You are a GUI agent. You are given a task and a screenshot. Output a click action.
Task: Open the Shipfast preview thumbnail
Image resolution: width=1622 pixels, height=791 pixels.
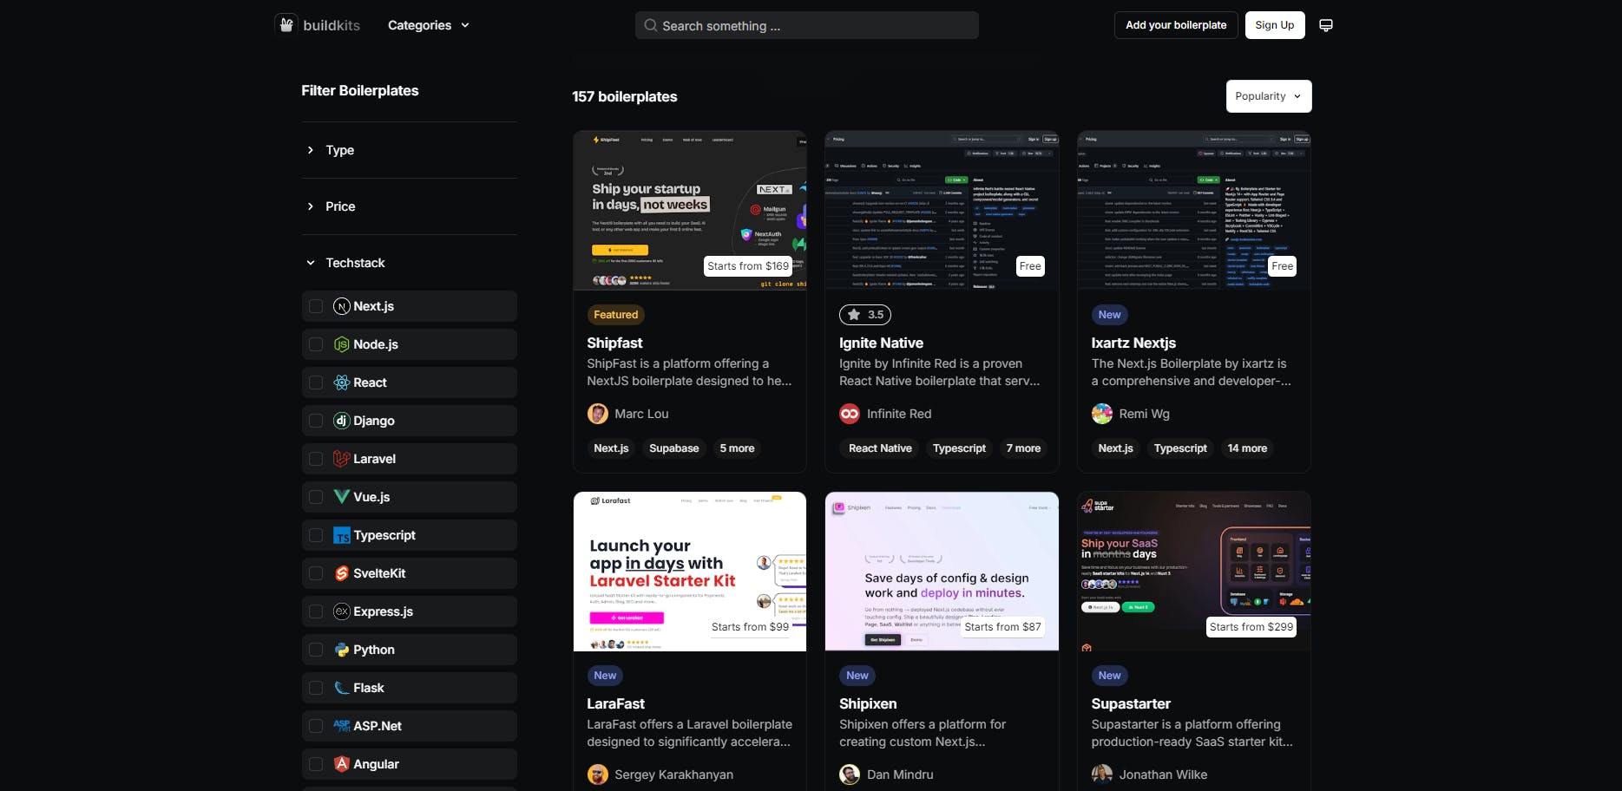click(x=689, y=211)
